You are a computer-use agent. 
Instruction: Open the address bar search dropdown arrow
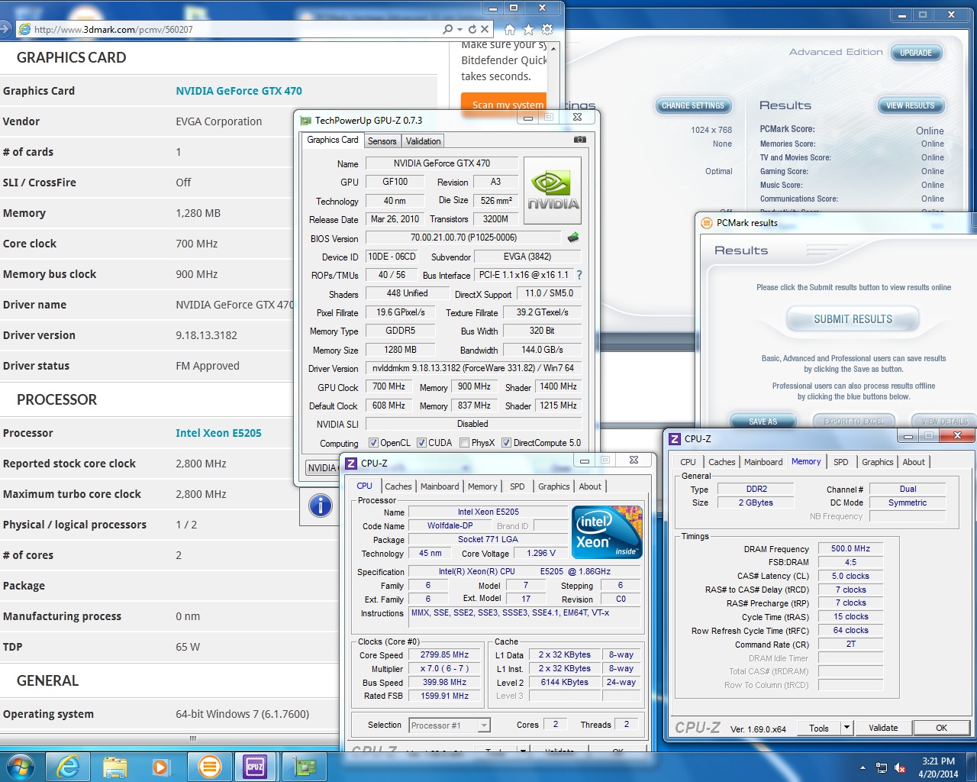pyautogui.click(x=459, y=29)
